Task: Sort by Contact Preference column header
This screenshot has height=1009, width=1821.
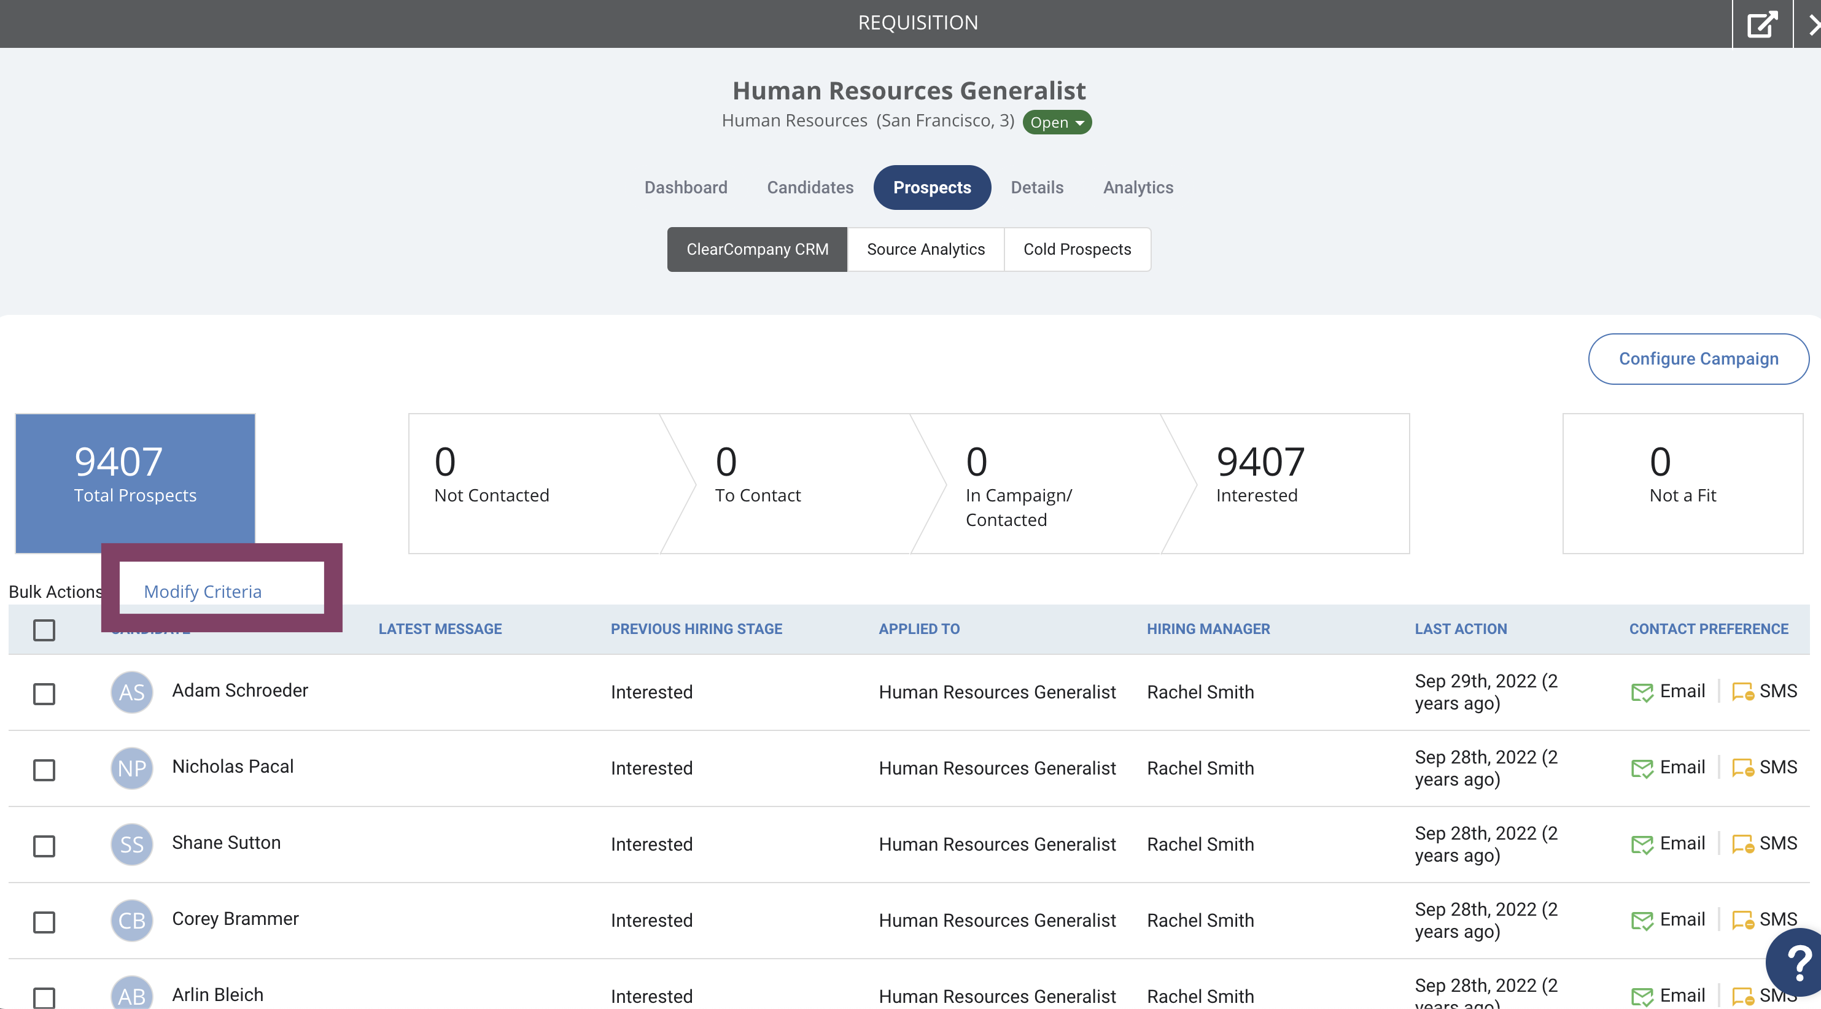Action: coord(1709,629)
